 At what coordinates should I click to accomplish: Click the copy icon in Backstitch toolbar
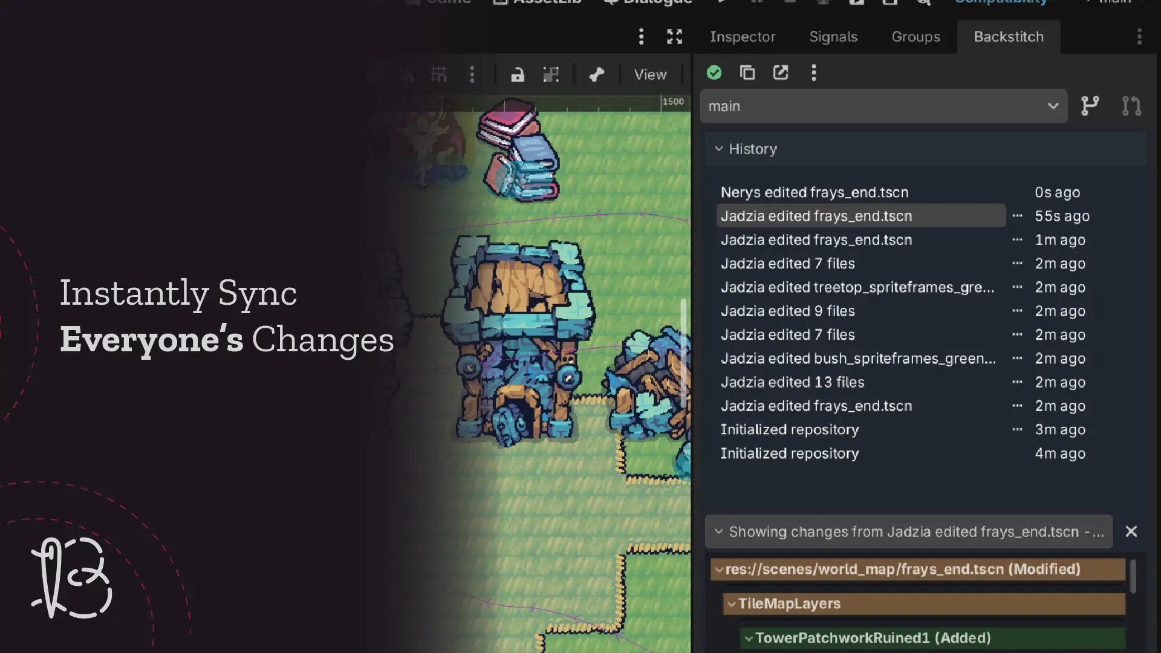(747, 73)
